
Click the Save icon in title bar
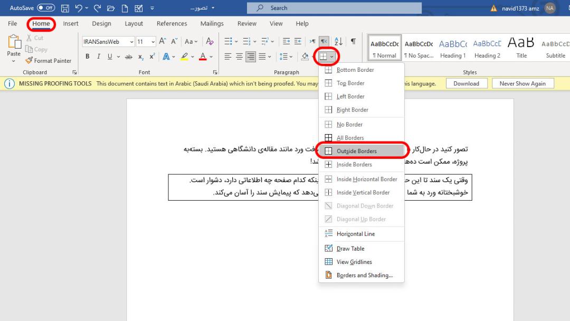click(x=65, y=8)
